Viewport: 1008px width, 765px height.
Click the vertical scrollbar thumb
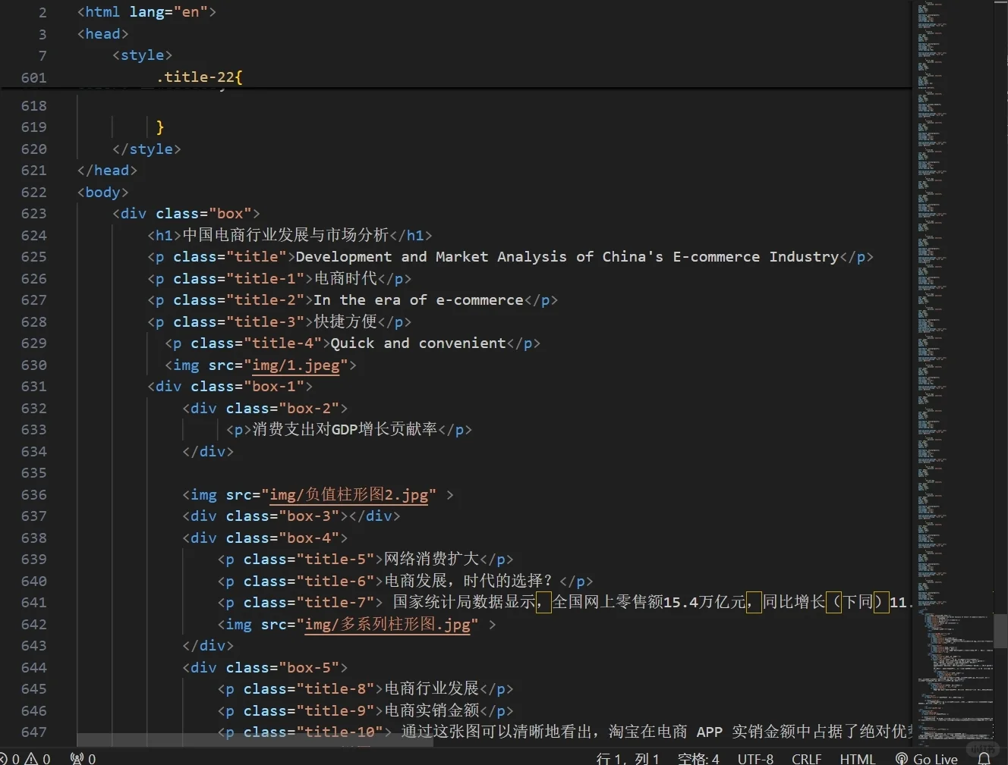coord(1000,631)
